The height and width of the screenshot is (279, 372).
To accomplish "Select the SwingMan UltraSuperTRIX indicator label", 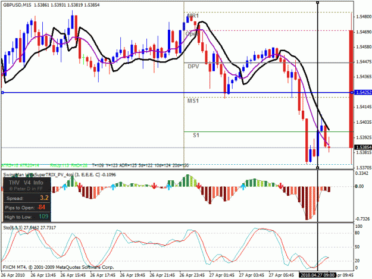I will [60, 175].
